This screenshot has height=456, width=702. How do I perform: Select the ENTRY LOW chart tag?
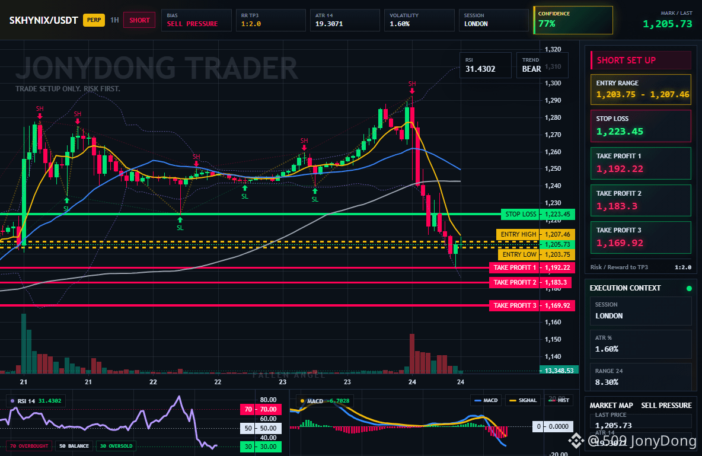click(x=519, y=254)
